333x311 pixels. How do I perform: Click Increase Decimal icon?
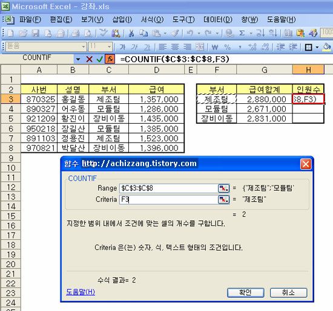tap(252, 47)
